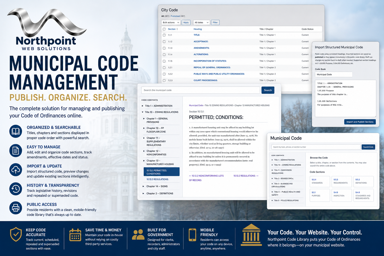Expand Chapter 1 – General Provisions

pyautogui.click(x=144, y=119)
